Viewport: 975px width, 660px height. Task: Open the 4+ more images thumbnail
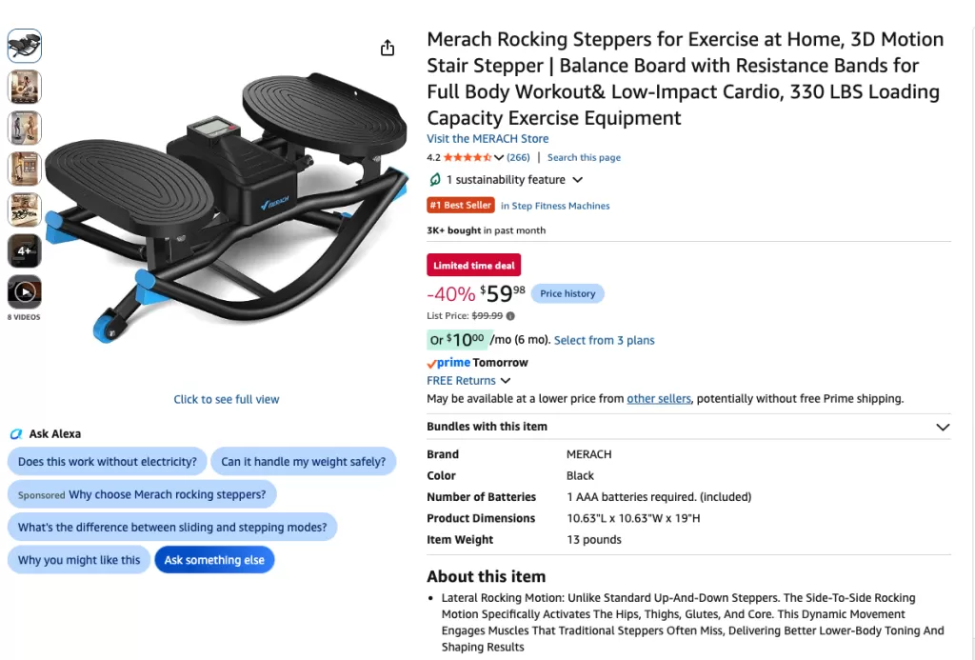pyautogui.click(x=25, y=250)
